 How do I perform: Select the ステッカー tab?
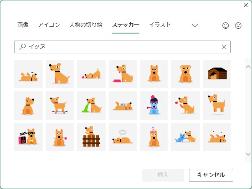click(126, 25)
